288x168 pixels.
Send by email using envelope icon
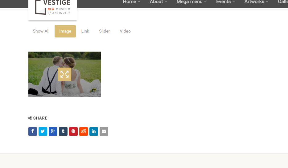tap(104, 131)
